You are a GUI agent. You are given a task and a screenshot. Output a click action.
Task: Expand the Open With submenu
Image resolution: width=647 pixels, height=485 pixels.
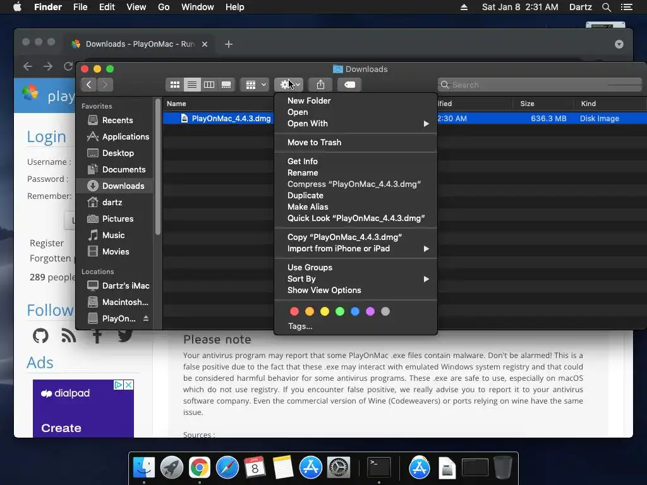point(355,123)
